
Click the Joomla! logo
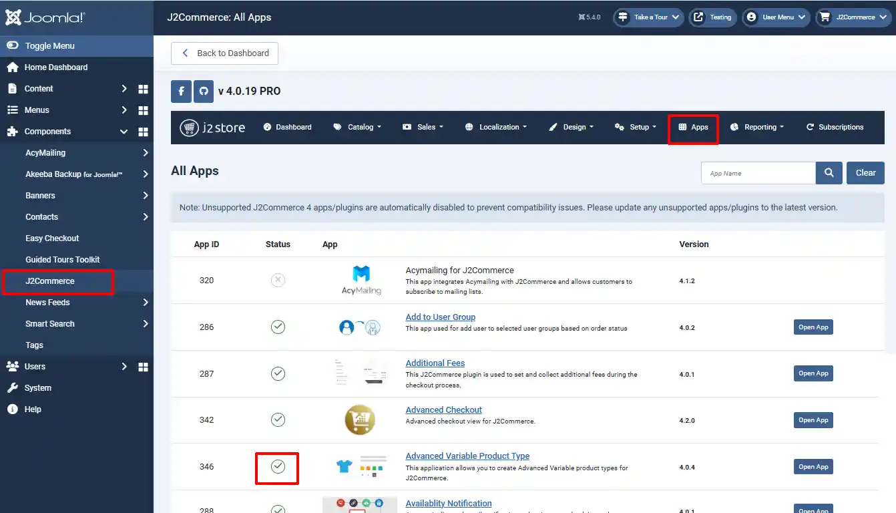[x=45, y=17]
